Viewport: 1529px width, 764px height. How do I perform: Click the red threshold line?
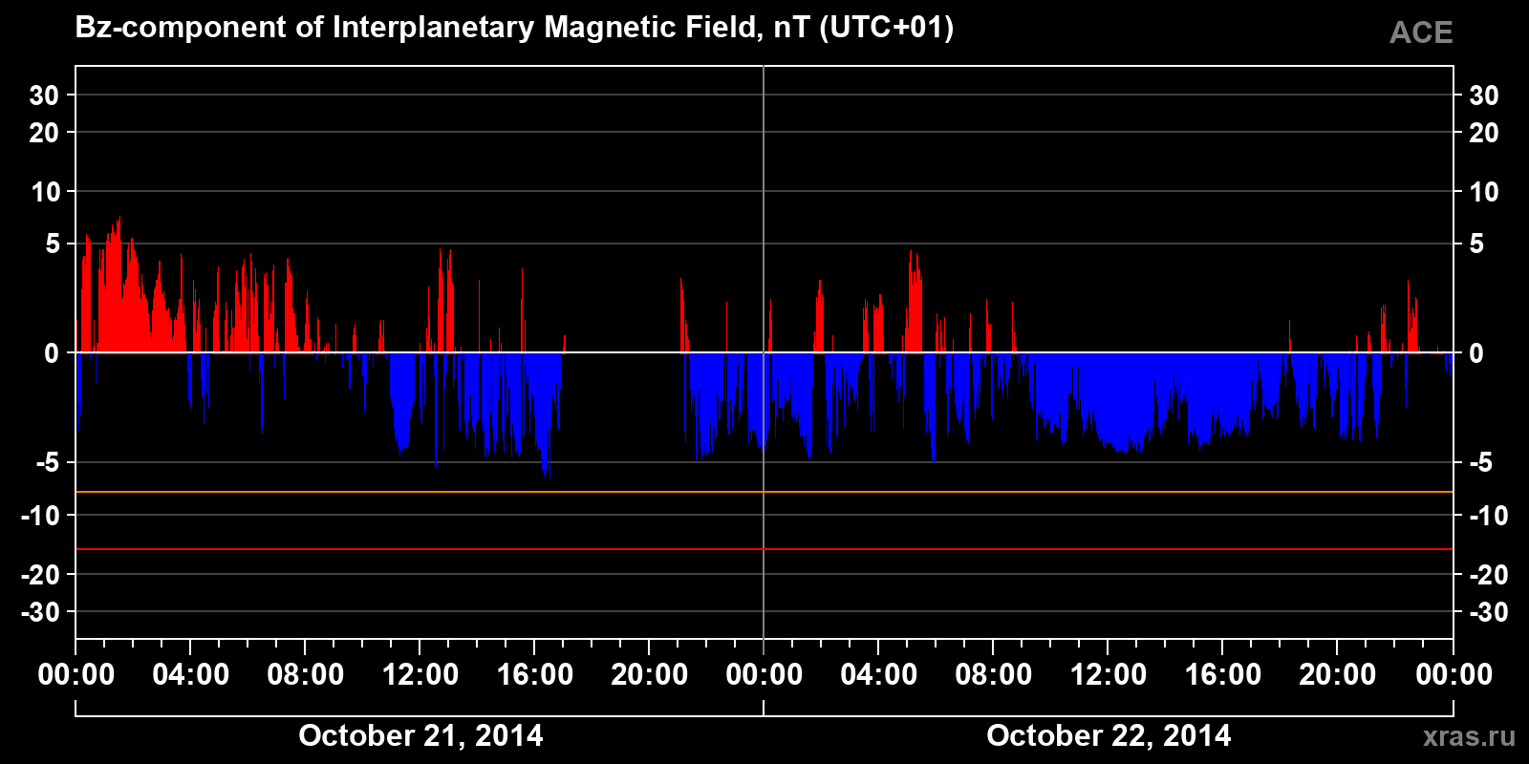pos(764,549)
